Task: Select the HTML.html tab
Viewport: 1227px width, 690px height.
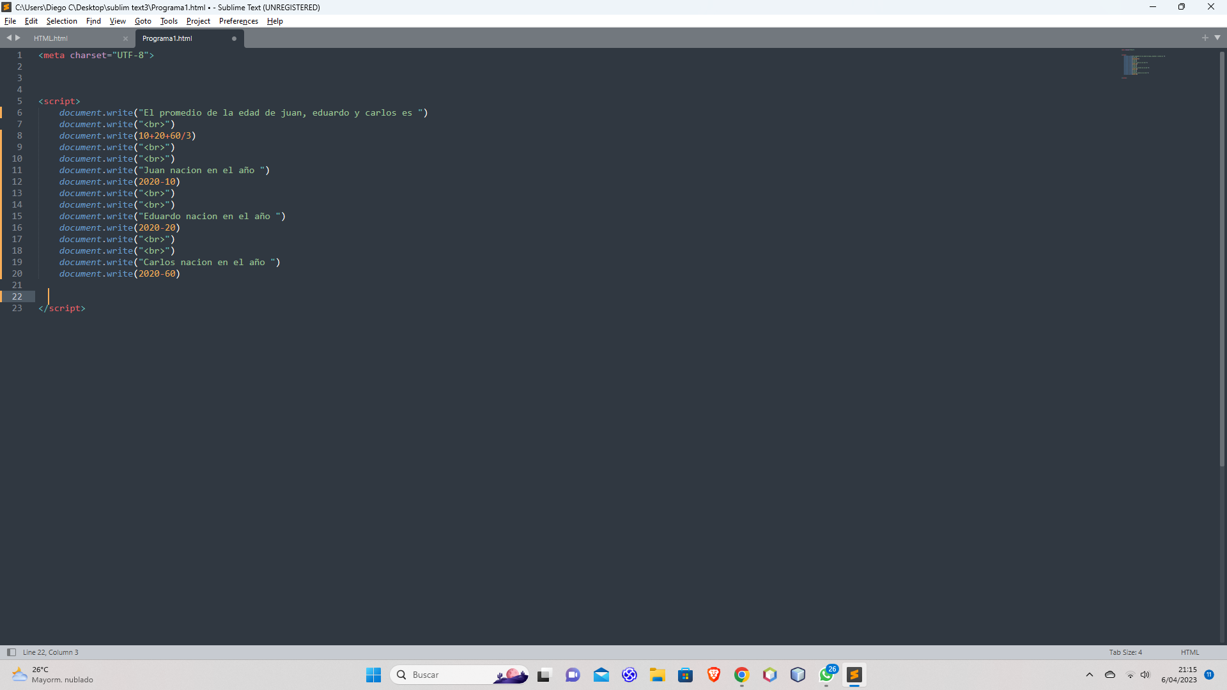Action: tap(50, 38)
